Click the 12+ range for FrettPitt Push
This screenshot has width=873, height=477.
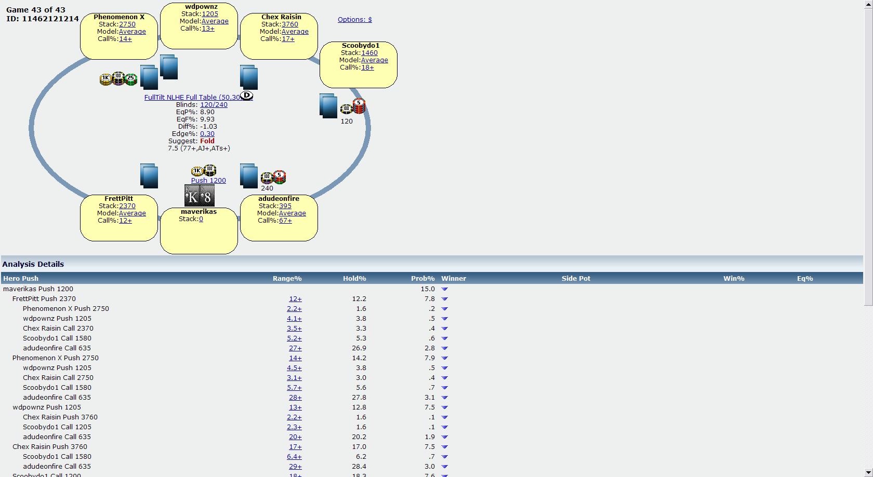coord(295,299)
